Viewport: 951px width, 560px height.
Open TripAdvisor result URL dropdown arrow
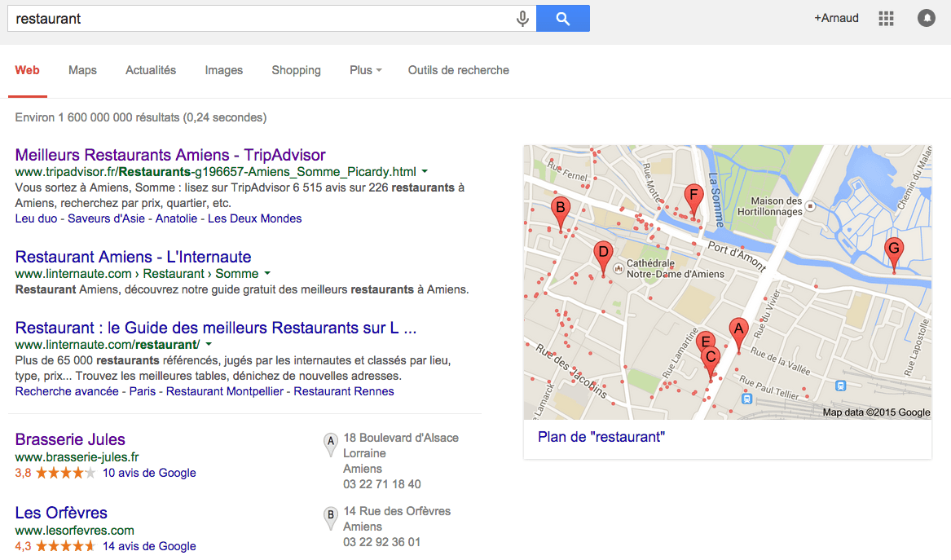point(425,172)
